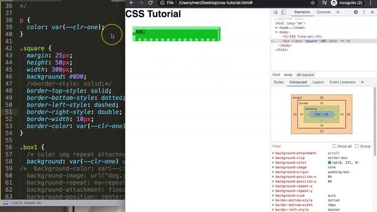Click the .square selector in editor

coord(32,48)
